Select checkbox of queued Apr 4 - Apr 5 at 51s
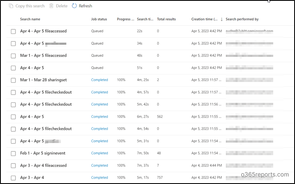This screenshot has width=295, height=184. [13, 68]
